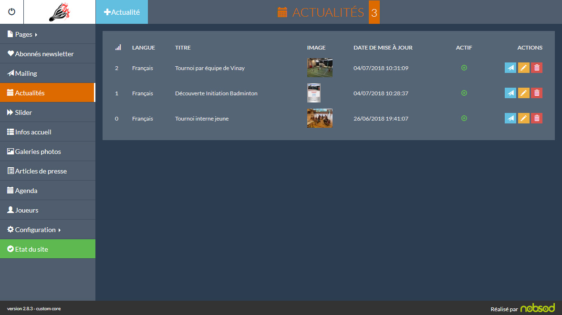
Task: Expand the Pages menu
Action: tap(48, 34)
